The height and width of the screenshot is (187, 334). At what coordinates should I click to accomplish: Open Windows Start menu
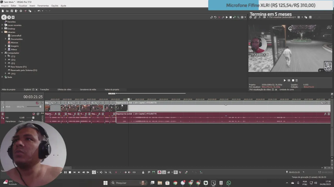click(105, 183)
